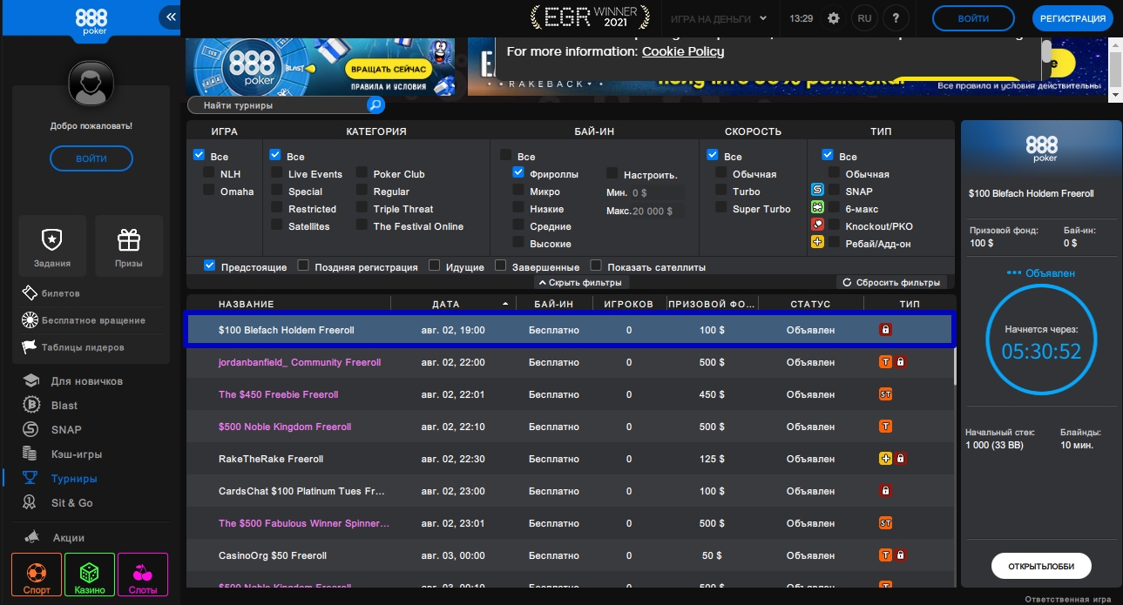Click the Кэш-игры chips icon
The width and height of the screenshot is (1123, 605).
[31, 454]
